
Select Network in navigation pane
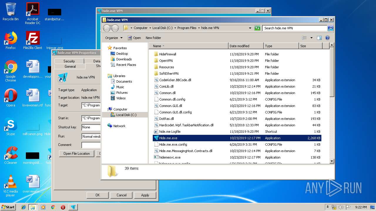(117, 126)
